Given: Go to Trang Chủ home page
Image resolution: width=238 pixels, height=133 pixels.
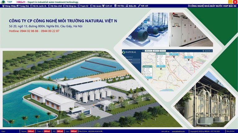Looking at the screenshot, I should pos(23,6).
